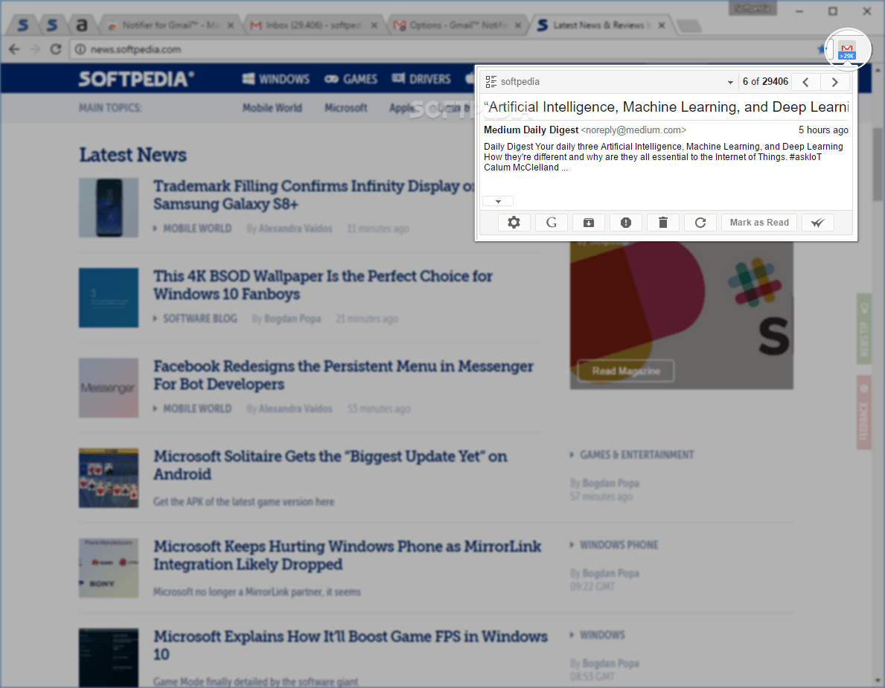The height and width of the screenshot is (688, 885).
Task: Delete the email with the trash icon
Action: point(663,222)
